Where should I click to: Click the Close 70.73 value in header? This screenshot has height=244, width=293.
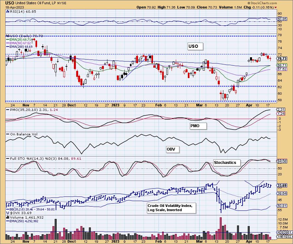(207, 7)
